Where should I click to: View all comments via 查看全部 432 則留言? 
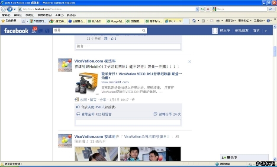tap(97, 114)
